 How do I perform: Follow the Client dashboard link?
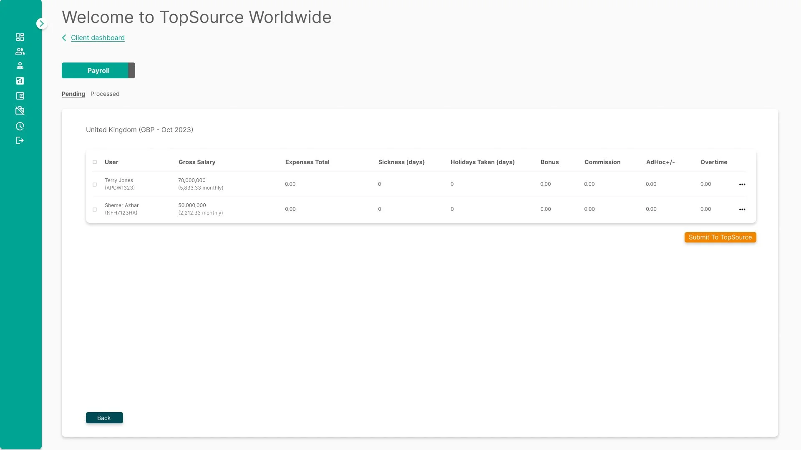click(x=98, y=38)
